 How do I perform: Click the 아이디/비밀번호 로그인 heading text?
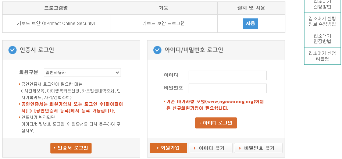coord(194,50)
